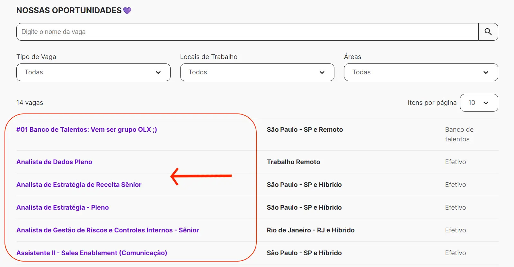514x267 pixels.
Task: Open Analista de Dados Pleno vacancy
Action: click(x=54, y=162)
